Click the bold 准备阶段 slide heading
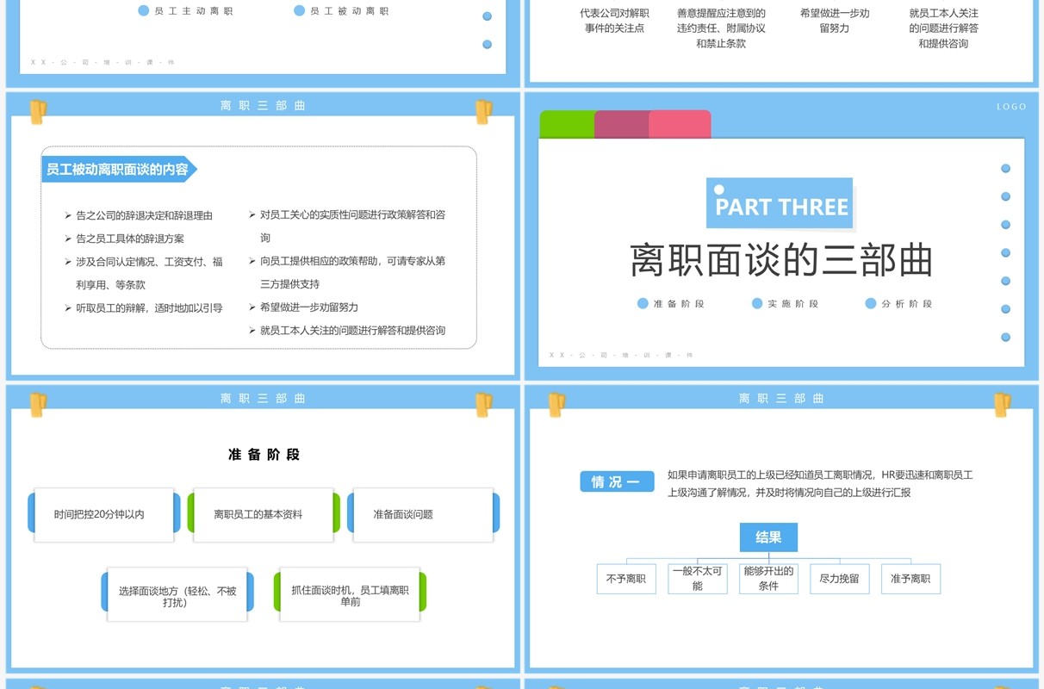This screenshot has height=689, width=1044. pyautogui.click(x=264, y=455)
